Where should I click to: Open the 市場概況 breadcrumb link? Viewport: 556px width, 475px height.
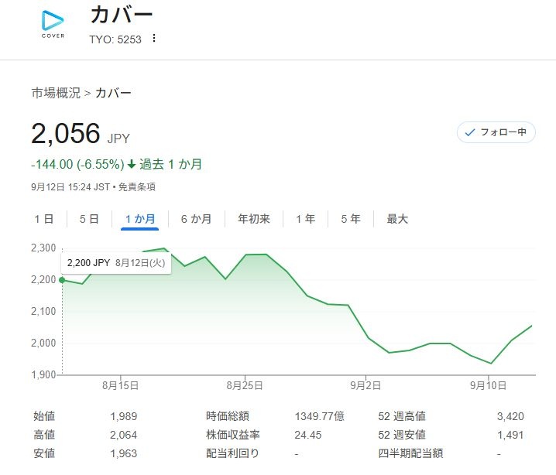(x=55, y=93)
